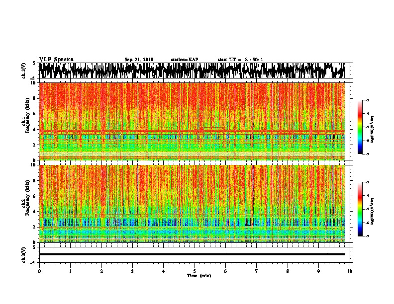Click the time axis tick label "10"
The width and height of the screenshot is (394, 304).
click(x=350, y=271)
